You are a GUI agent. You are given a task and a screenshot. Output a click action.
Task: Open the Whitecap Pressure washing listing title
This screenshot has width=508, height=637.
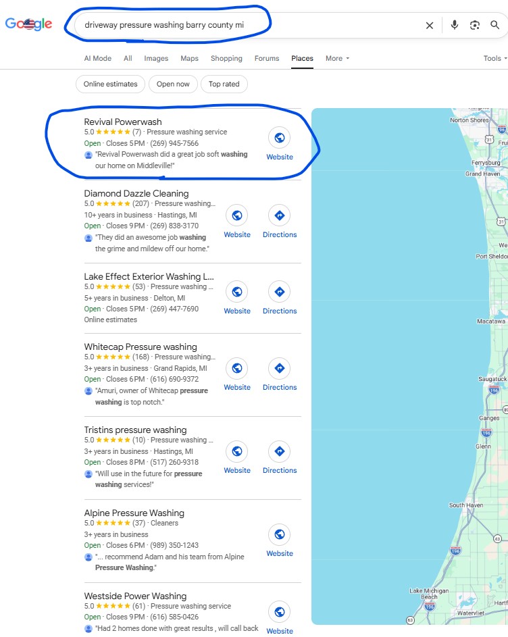click(141, 347)
